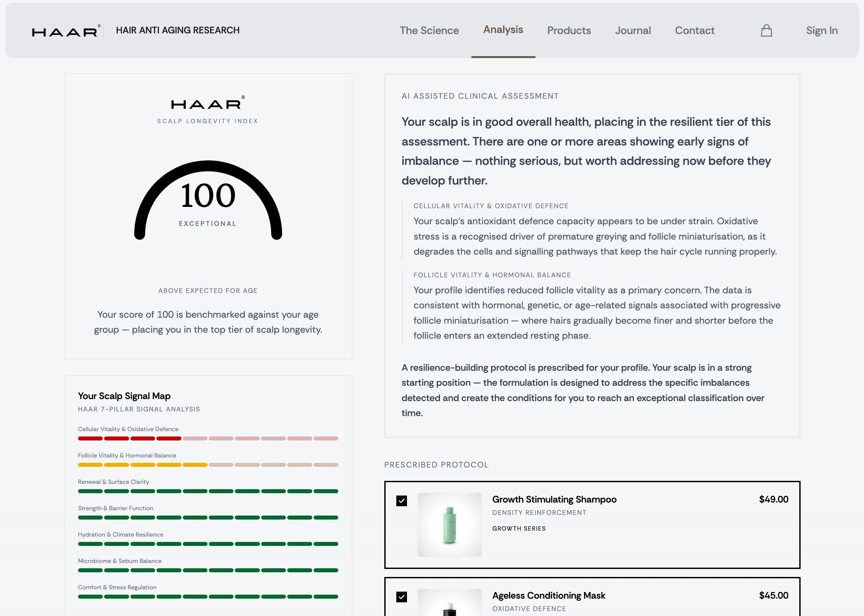Click the Microbiome & Sebum Balance bar
This screenshot has height=616, width=864.
tap(208, 570)
